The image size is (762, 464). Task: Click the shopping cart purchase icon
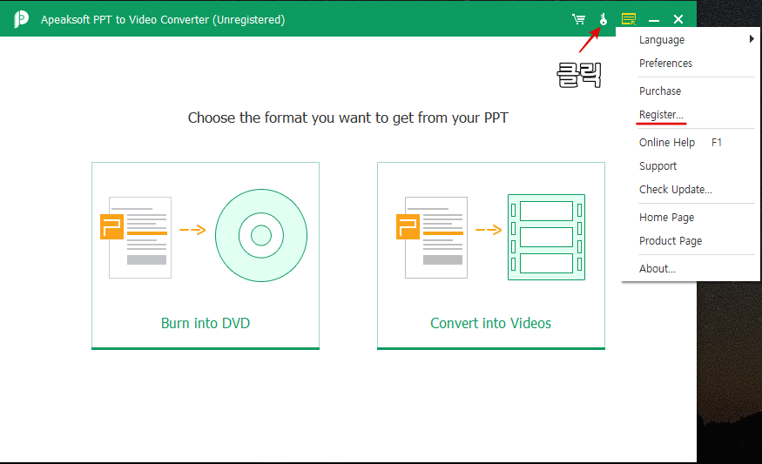pos(578,19)
